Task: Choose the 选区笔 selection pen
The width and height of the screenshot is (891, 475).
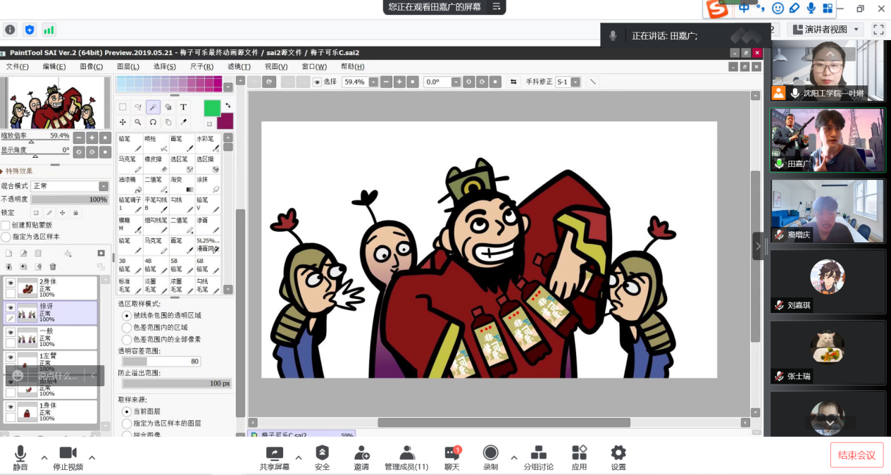Action: [x=182, y=164]
